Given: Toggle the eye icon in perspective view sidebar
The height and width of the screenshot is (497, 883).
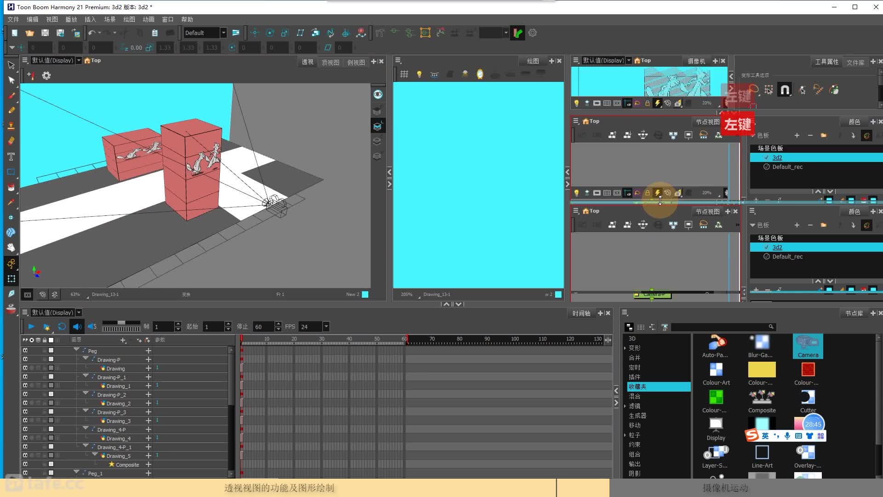Looking at the screenshot, I should (x=378, y=94).
